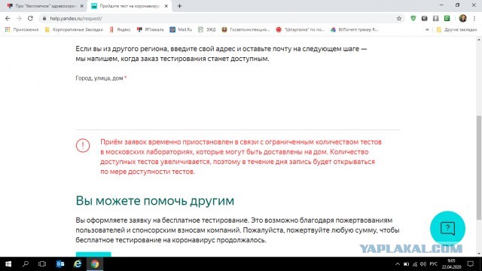The width and height of the screenshot is (482, 271).
Task: Click the heading Вы можете помочь другим
Action: pos(155,201)
